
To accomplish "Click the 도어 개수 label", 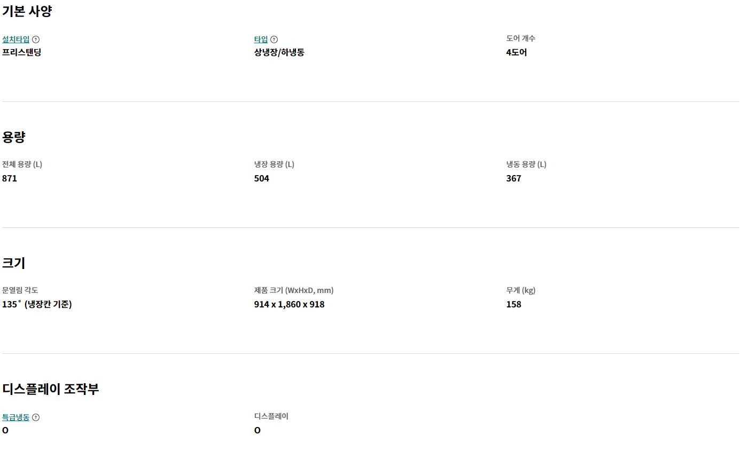I will pos(521,38).
